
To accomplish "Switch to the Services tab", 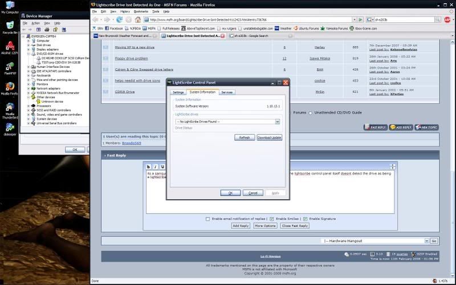I will click(x=227, y=92).
